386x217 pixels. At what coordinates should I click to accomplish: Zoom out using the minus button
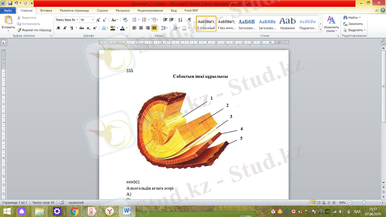pyautogui.click(x=350, y=203)
